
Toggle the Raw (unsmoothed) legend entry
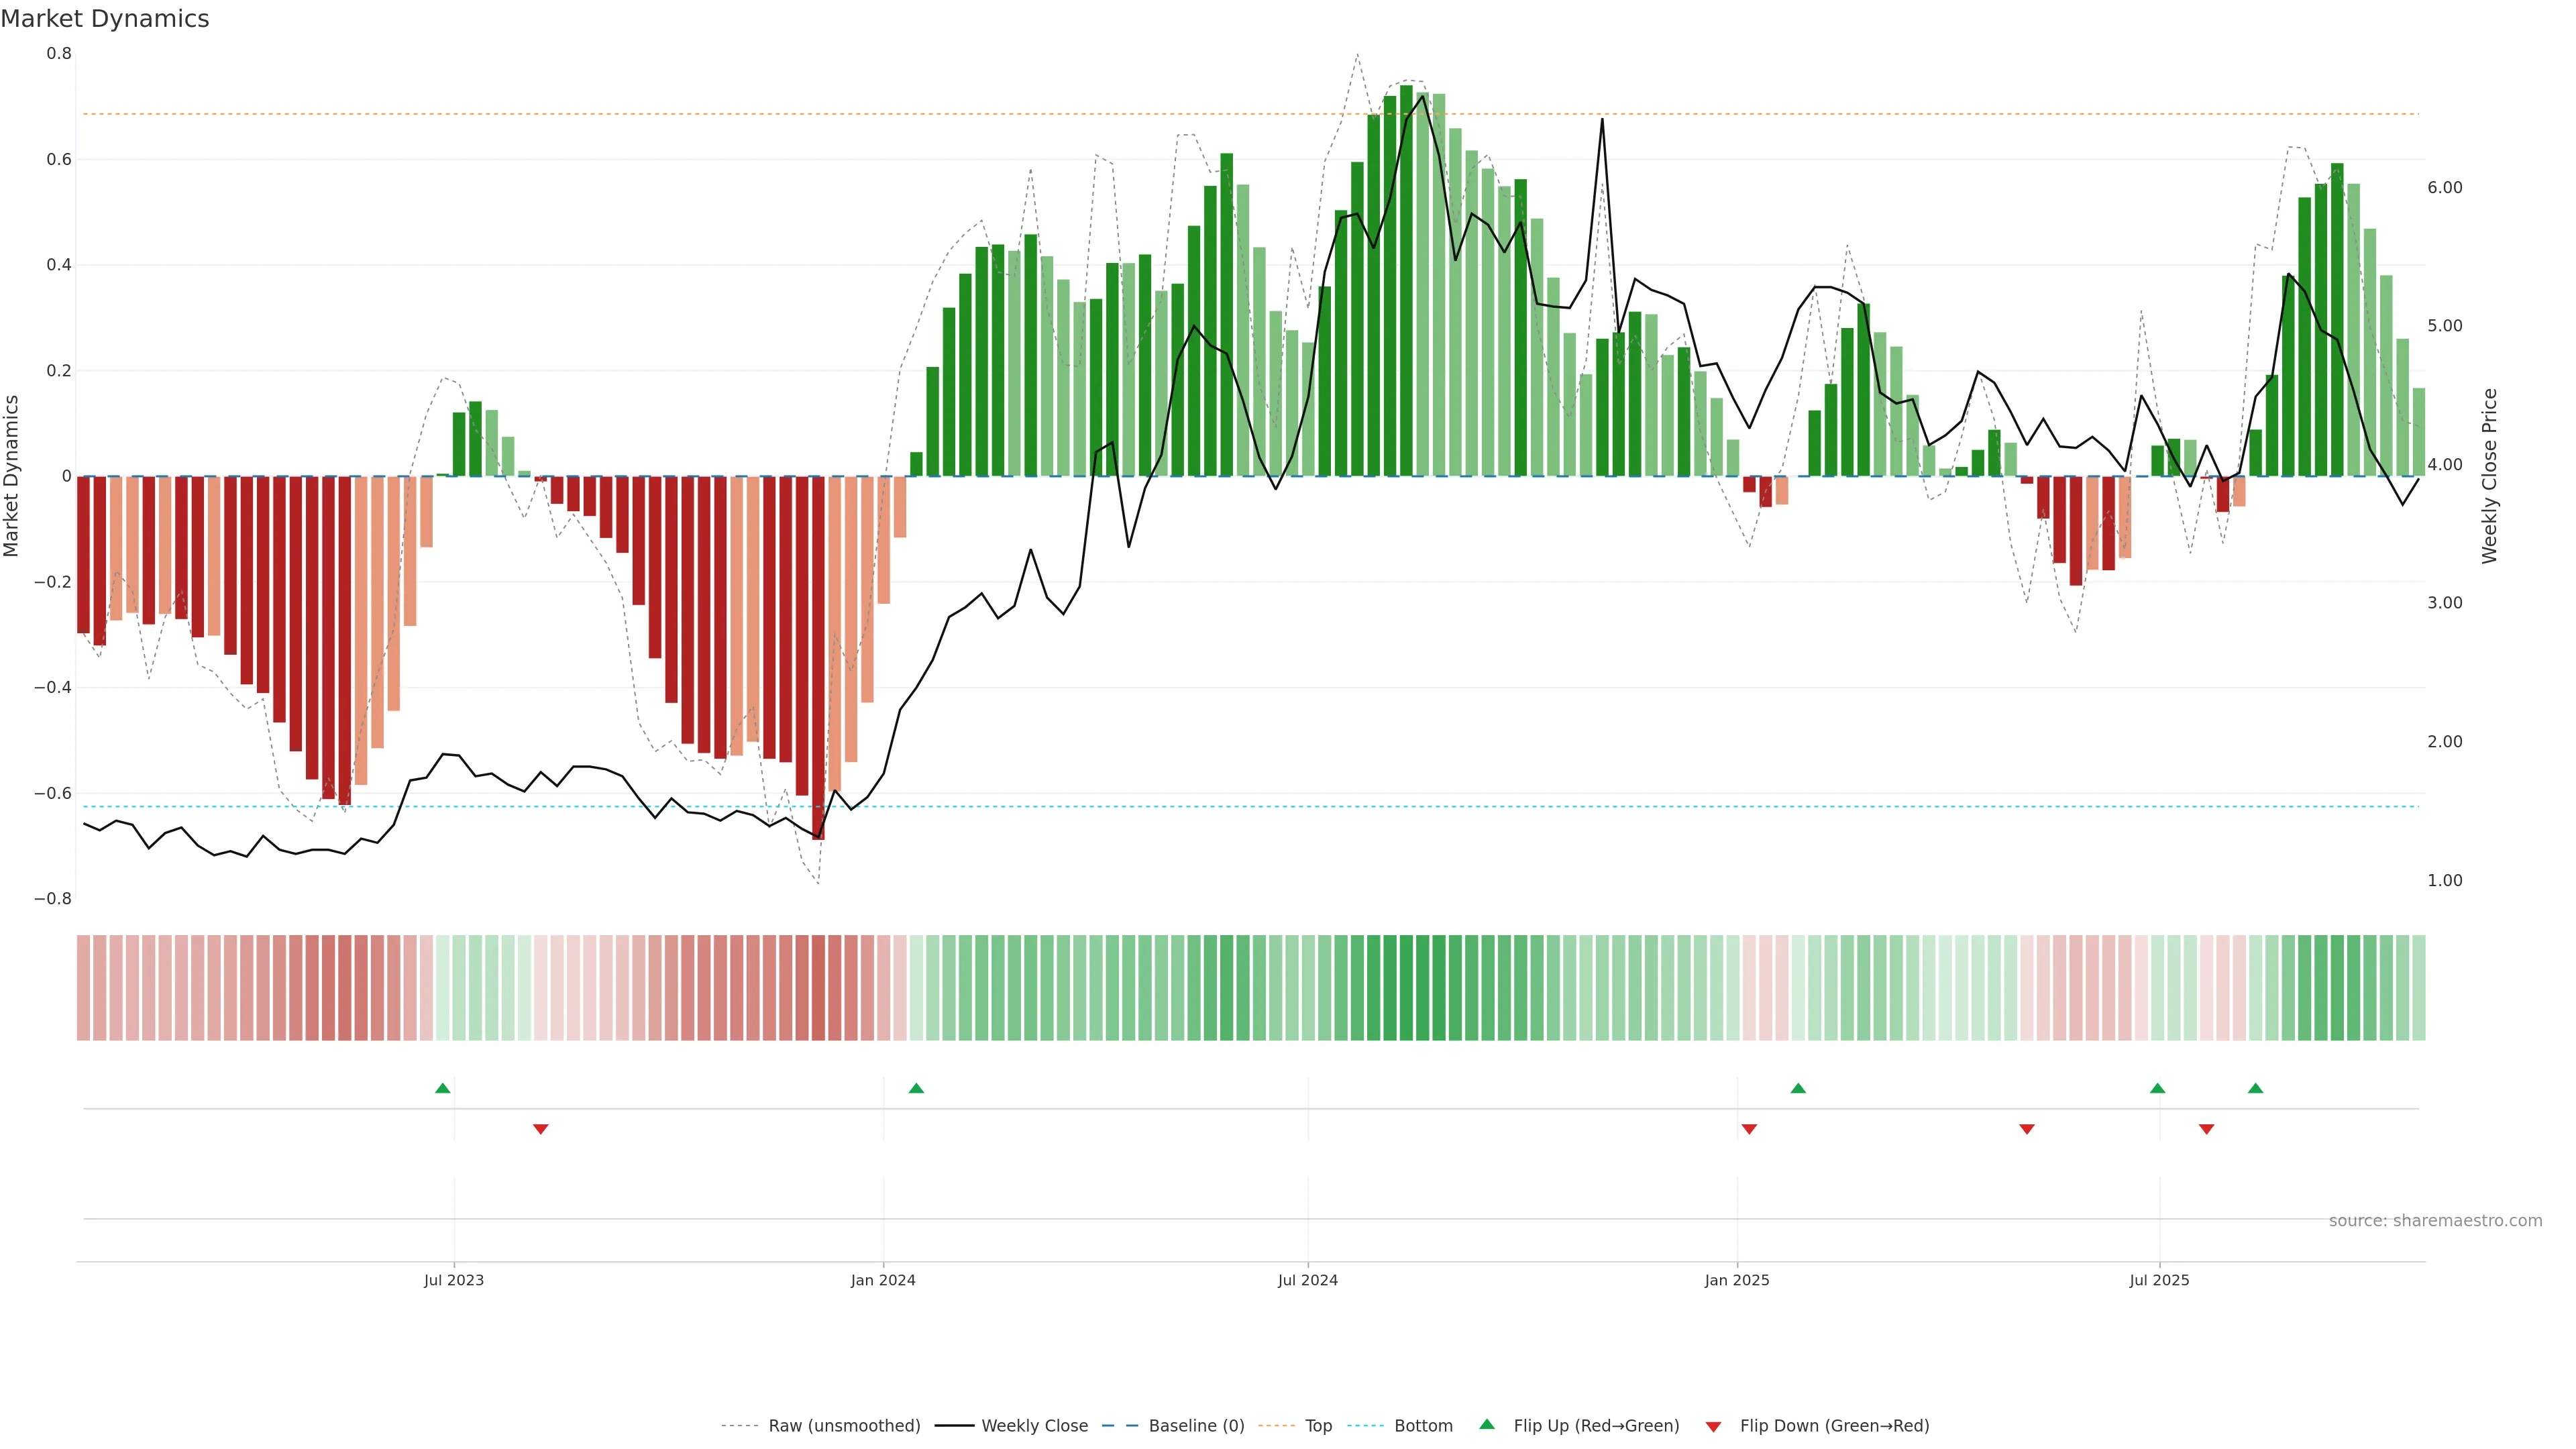click(x=844, y=1426)
